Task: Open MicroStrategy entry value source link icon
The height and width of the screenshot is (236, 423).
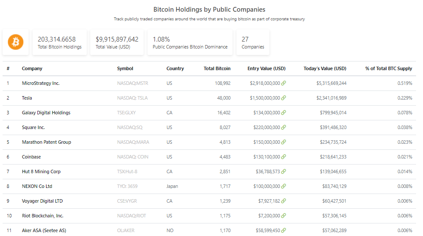Action: pos(284,83)
